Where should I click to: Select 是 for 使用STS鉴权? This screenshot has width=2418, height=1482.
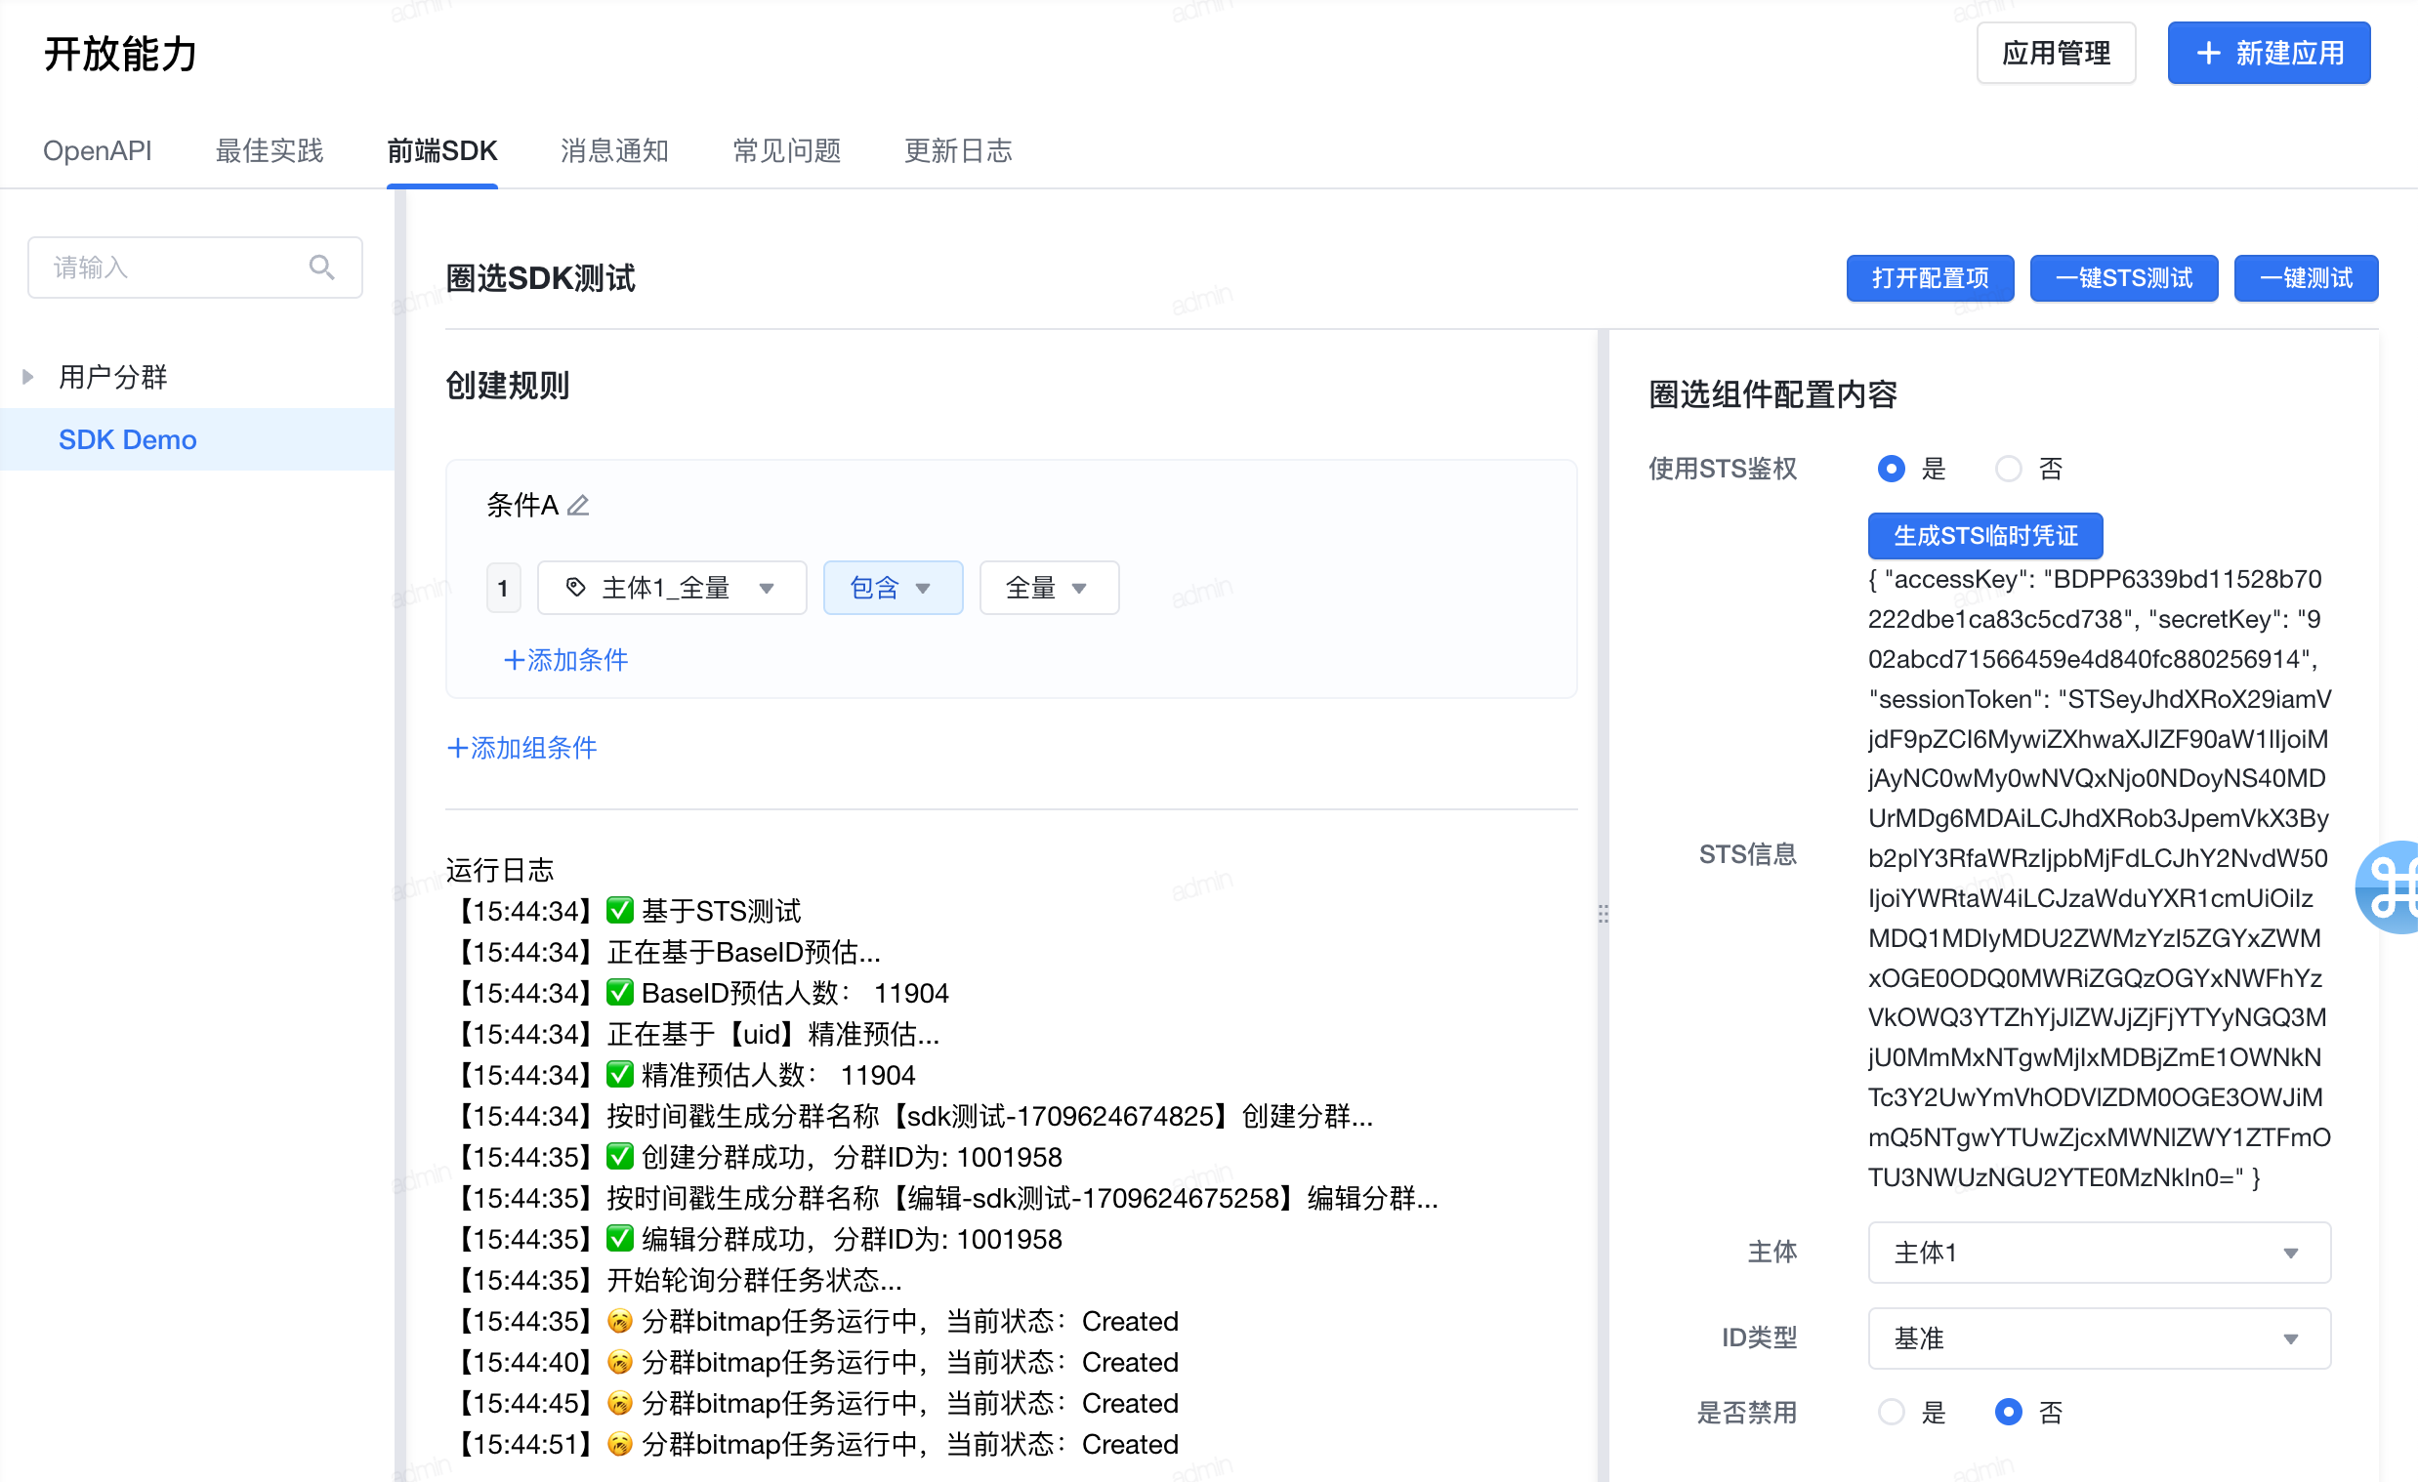point(1890,469)
